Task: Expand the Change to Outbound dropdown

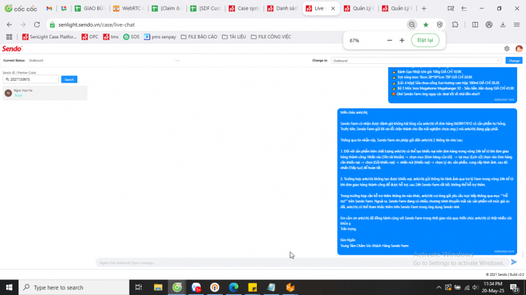Action: [x=416, y=61]
